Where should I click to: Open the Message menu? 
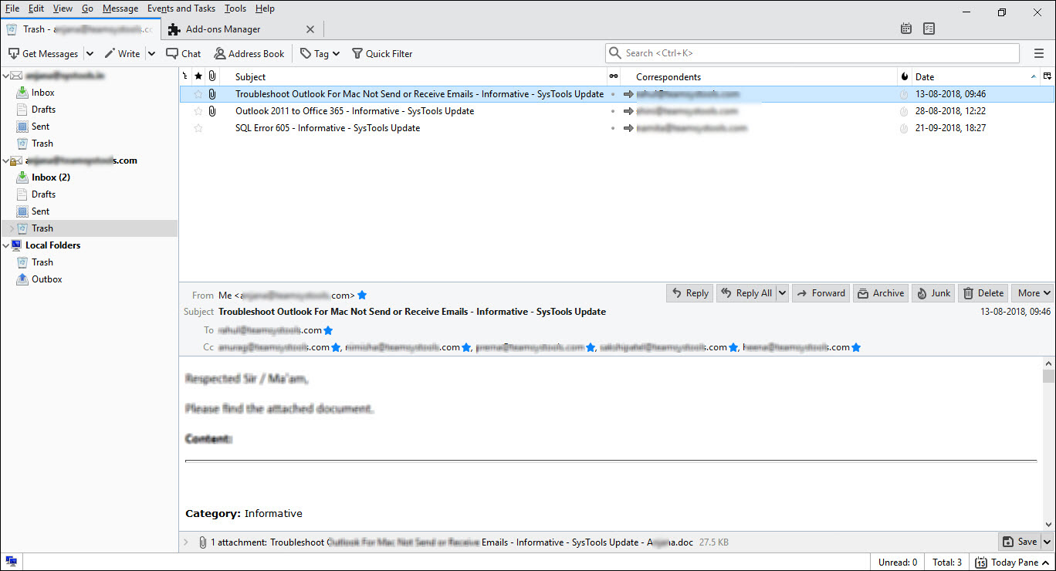click(120, 8)
